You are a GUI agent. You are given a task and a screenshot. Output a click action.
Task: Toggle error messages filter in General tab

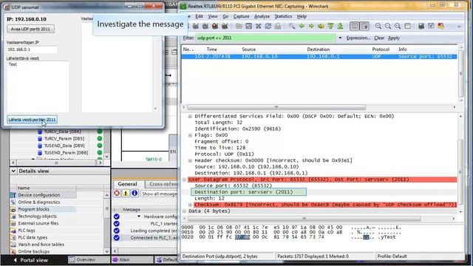click(117, 194)
